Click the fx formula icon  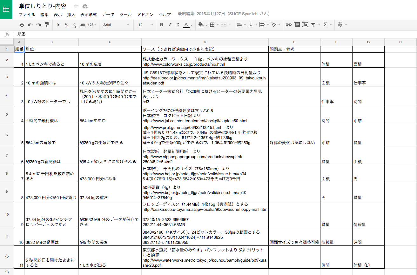(x=7, y=34)
